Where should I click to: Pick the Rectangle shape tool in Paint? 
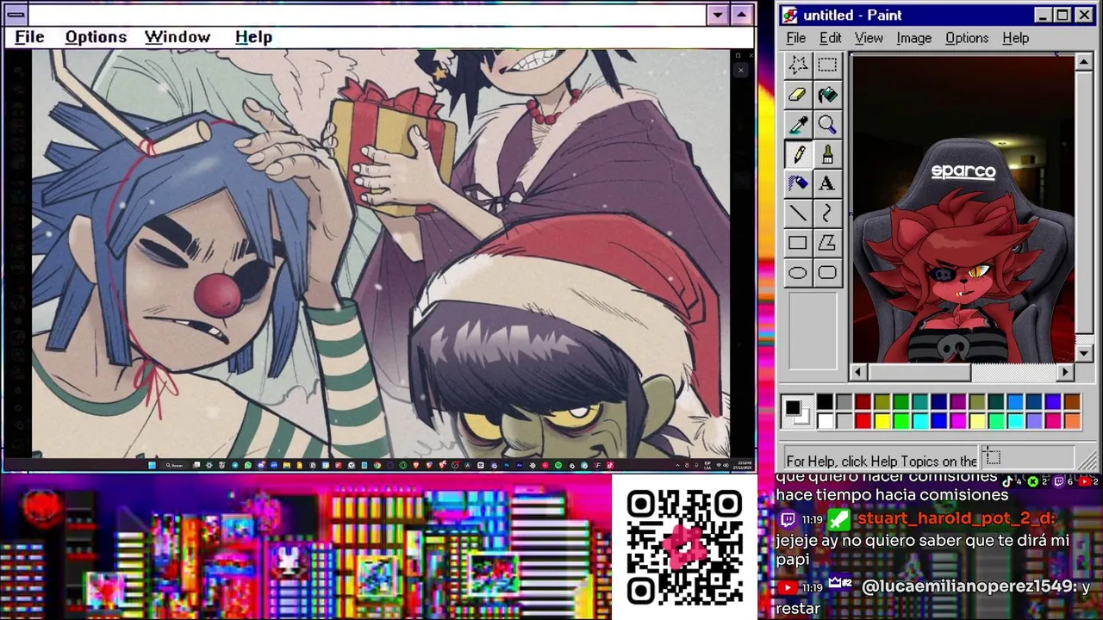click(798, 244)
